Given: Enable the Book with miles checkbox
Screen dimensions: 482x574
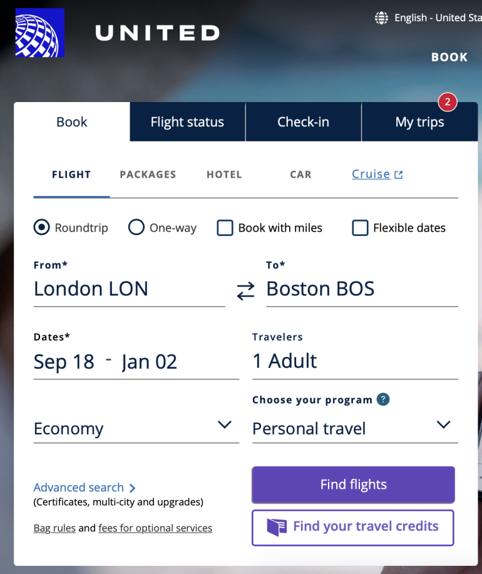Looking at the screenshot, I should click(x=225, y=228).
